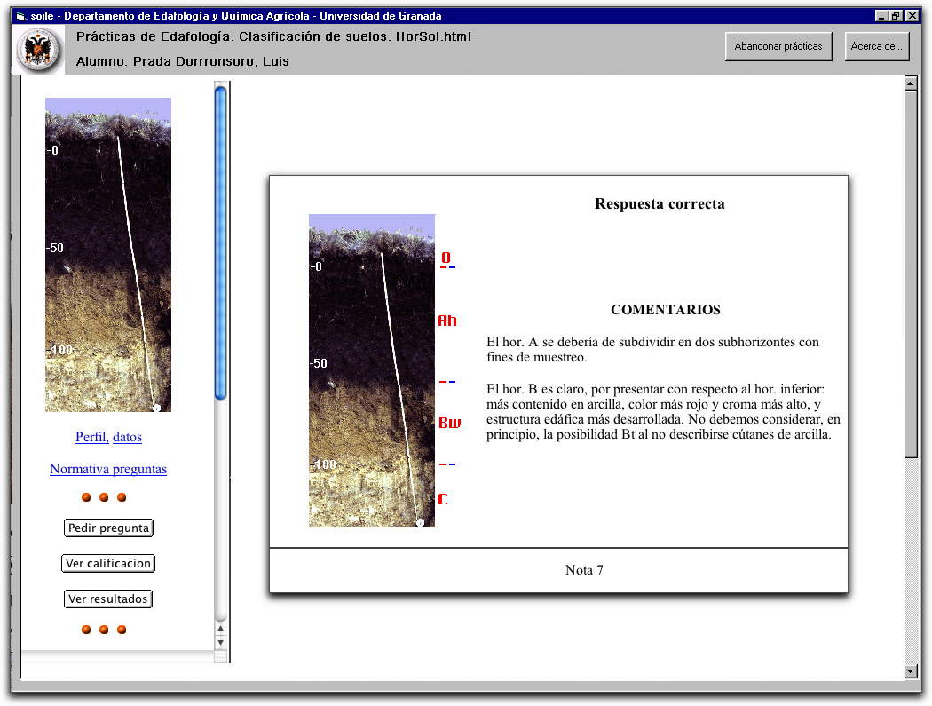Click the red Ah horizon label
This screenshot has width=932, height=706.
[447, 321]
